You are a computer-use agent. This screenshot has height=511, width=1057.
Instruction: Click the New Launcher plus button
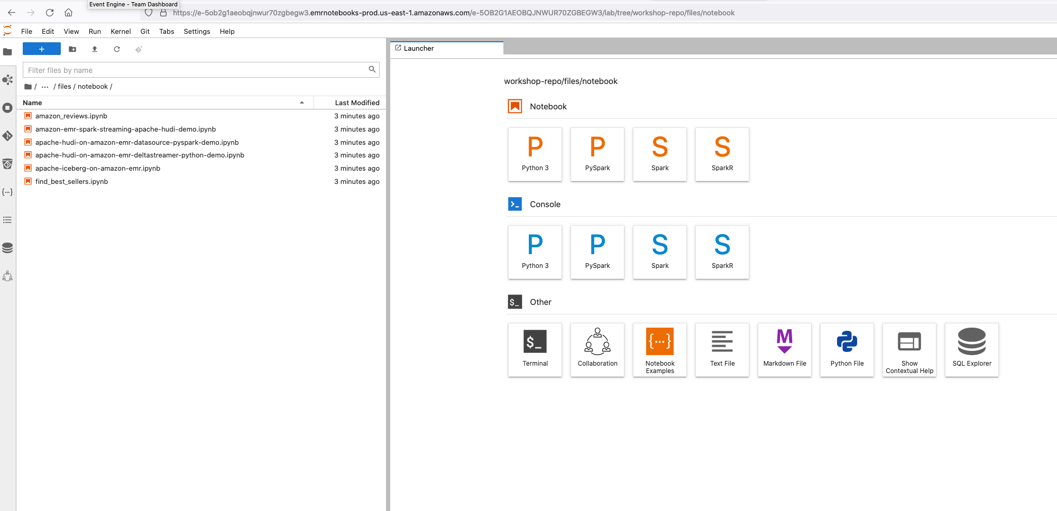42,49
